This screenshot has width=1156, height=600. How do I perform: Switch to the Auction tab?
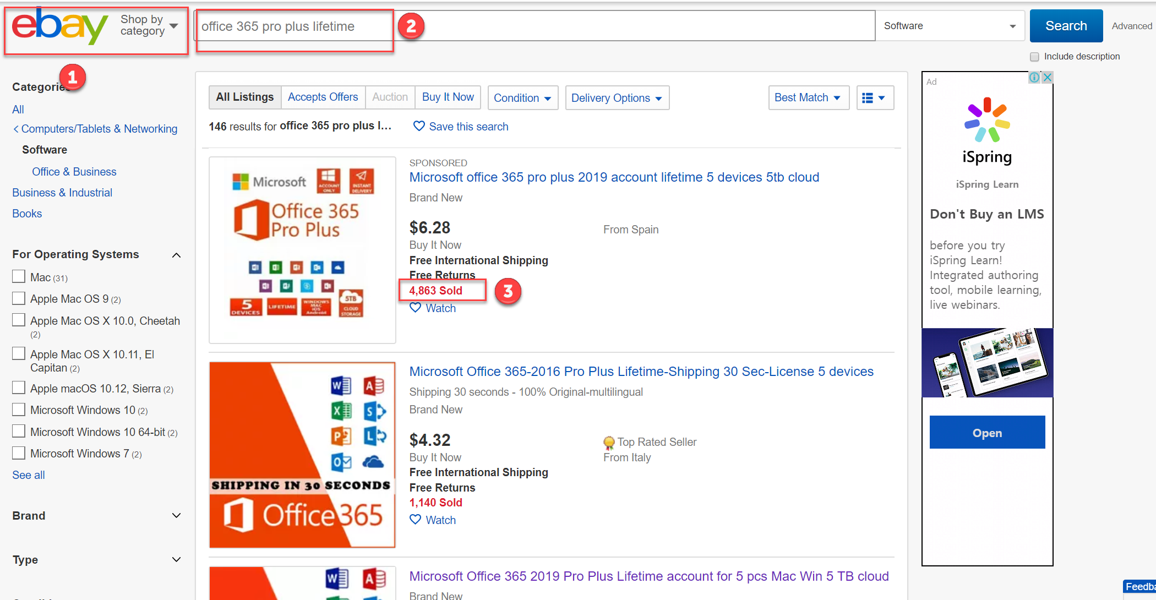click(390, 97)
